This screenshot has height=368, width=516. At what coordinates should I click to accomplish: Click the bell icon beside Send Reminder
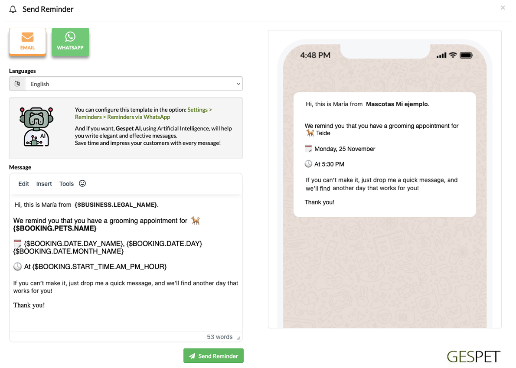coord(13,9)
